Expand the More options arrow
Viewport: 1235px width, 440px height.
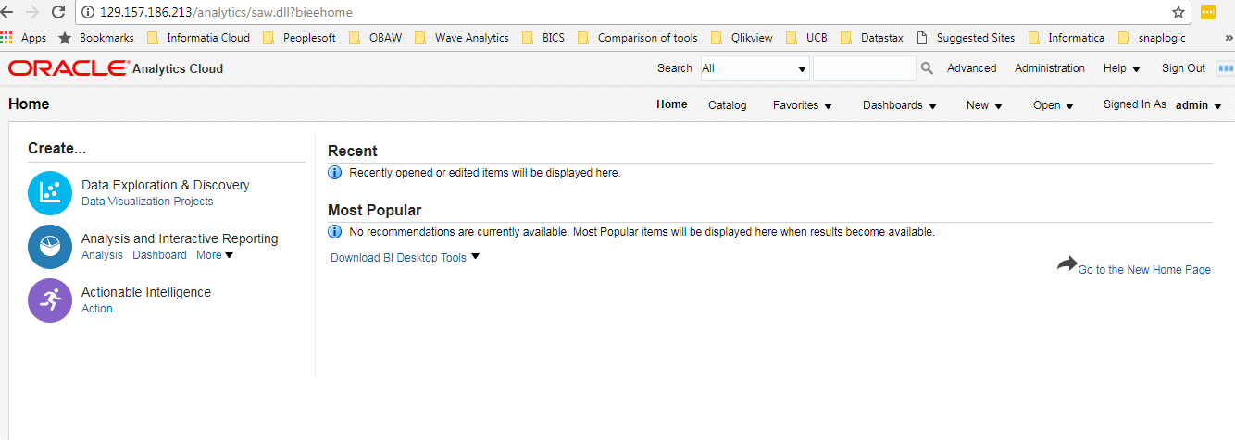coord(230,255)
